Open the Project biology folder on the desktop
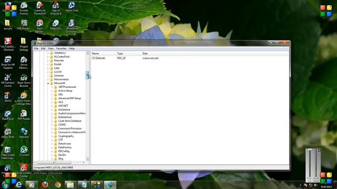 tap(24, 44)
